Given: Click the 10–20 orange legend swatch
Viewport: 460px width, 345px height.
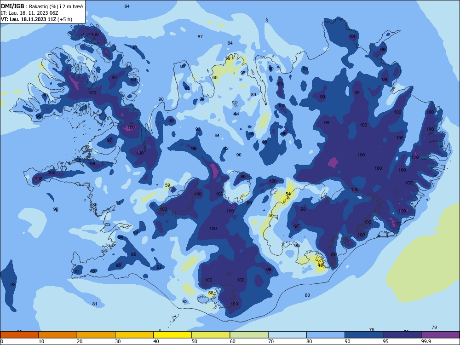Looking at the screenshot, I should coord(58,335).
